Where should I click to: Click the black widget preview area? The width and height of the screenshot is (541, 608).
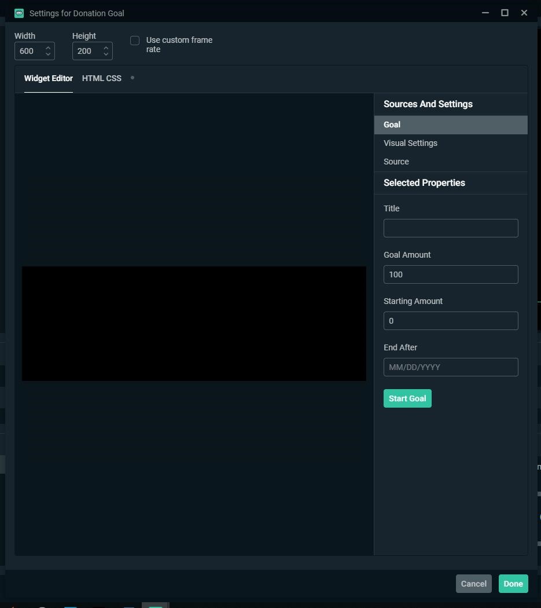click(x=194, y=323)
